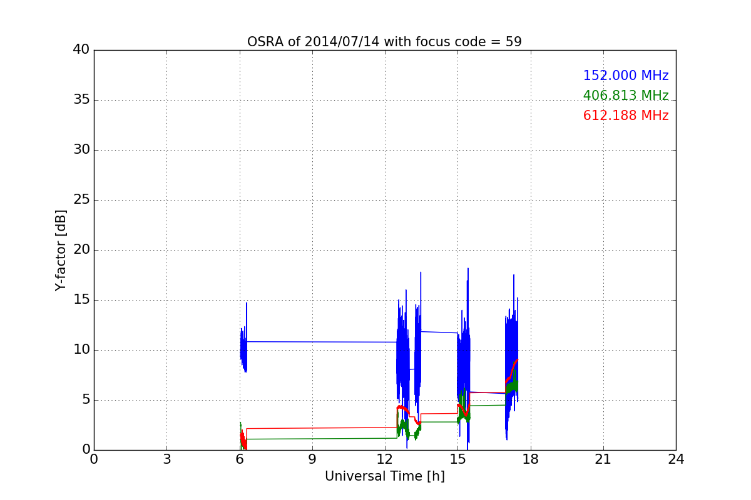
Task: Click x-axis tick label 12
Action: (x=385, y=459)
